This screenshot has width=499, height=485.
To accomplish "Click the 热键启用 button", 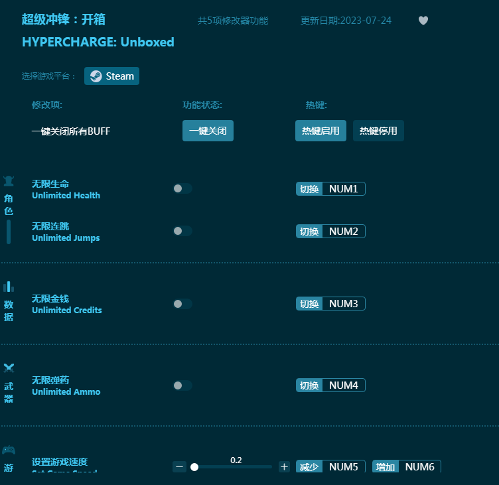I will click(321, 131).
